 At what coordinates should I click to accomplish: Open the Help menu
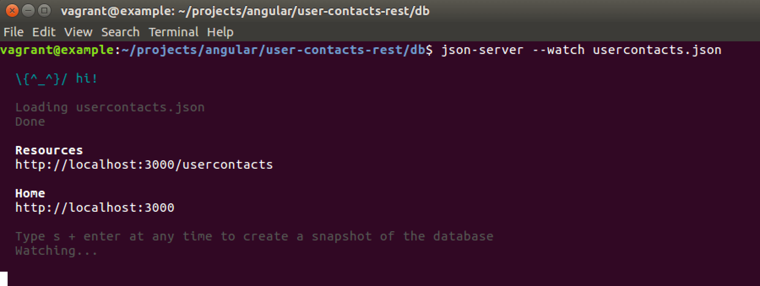pyautogui.click(x=220, y=32)
